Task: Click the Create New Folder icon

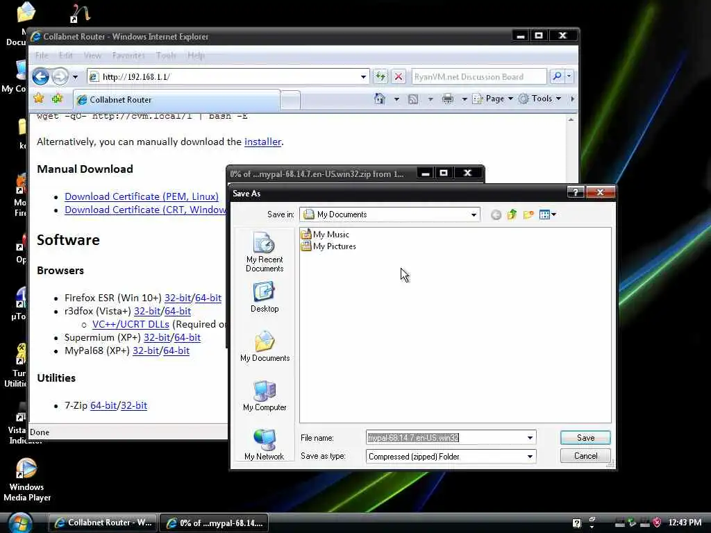Action: pyautogui.click(x=528, y=214)
